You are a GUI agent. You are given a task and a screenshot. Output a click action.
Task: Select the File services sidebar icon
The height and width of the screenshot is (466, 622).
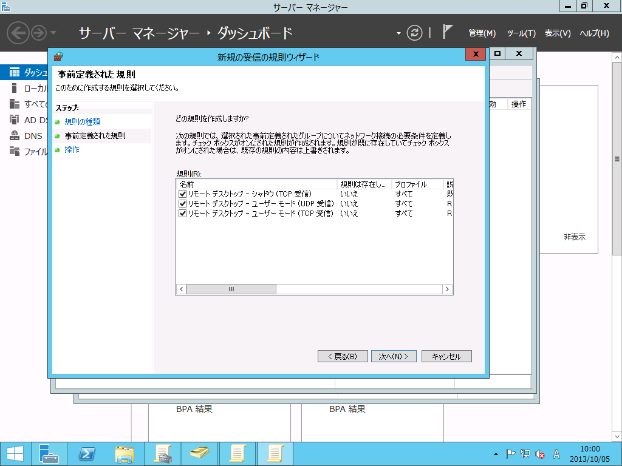click(x=15, y=151)
